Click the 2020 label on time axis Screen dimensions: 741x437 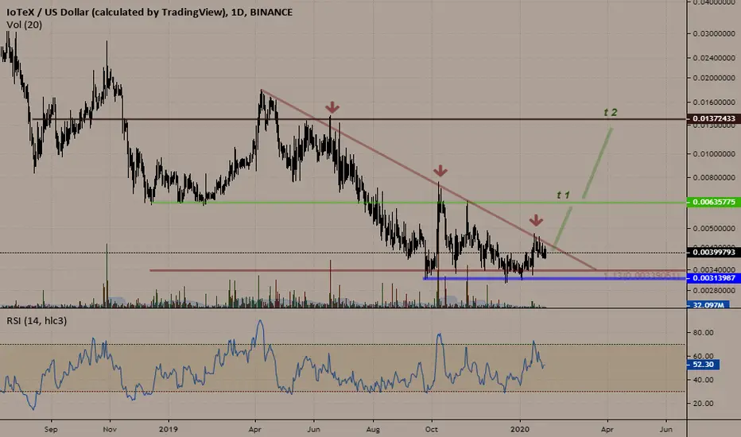click(x=520, y=429)
